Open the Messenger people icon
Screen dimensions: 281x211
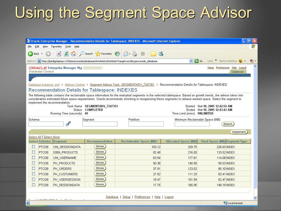tap(161, 54)
